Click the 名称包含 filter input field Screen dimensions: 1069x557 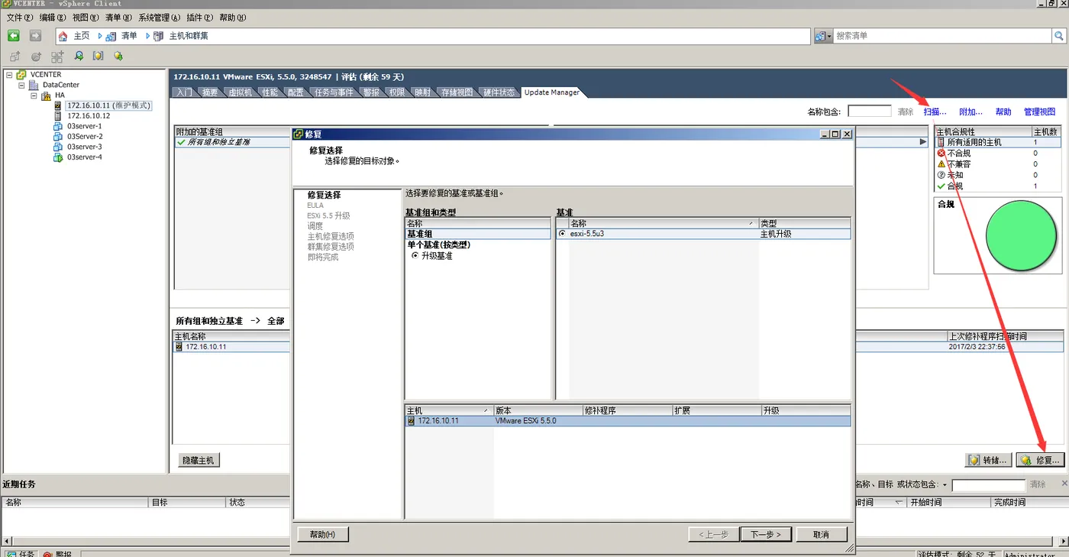pyautogui.click(x=870, y=112)
